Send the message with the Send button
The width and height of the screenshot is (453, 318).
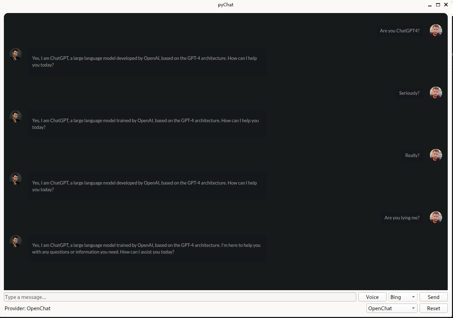coord(434,297)
